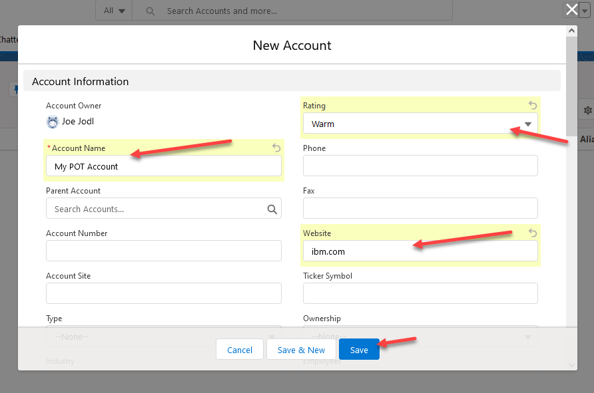Click undo icon beside Account Name
Viewport: 594px width, 393px height.
(x=276, y=148)
